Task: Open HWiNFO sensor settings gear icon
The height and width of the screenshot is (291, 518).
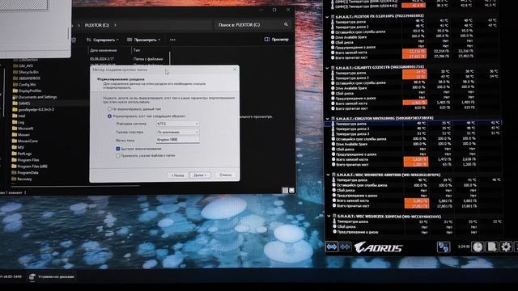Action: point(506,247)
